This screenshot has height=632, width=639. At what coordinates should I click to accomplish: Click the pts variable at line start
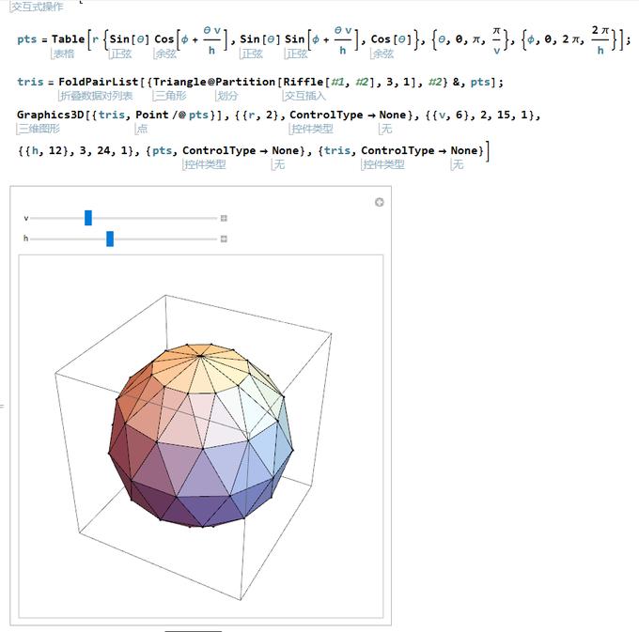click(26, 39)
